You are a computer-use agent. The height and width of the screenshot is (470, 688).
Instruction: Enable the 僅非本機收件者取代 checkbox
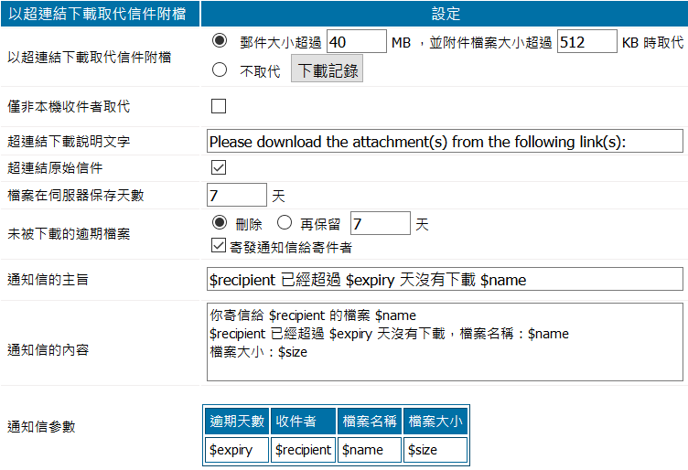(x=219, y=106)
